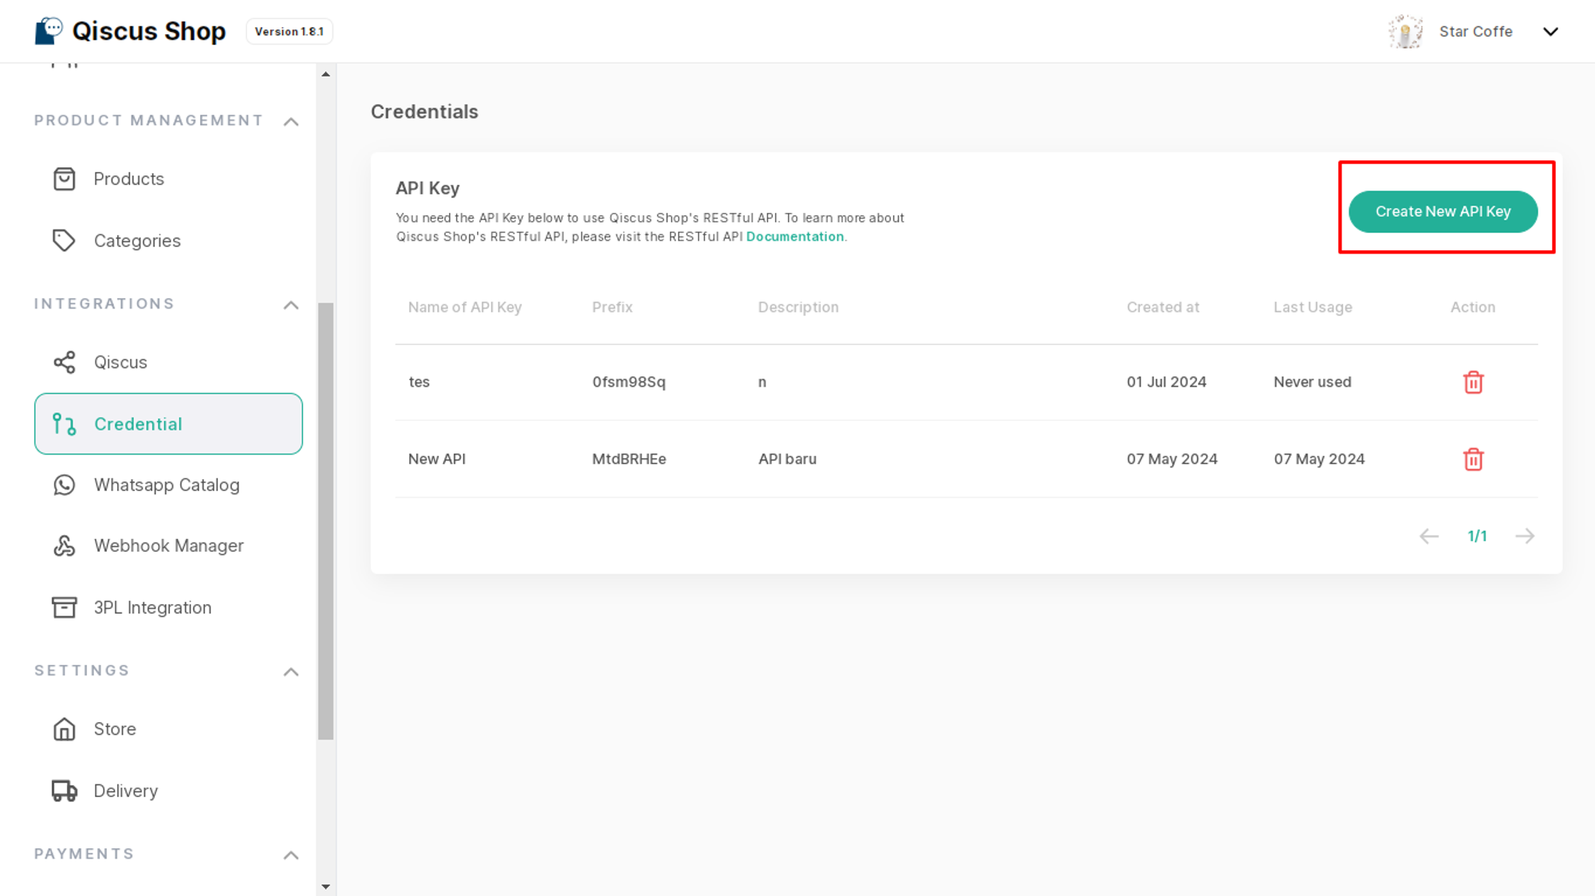Click the Qiscus Shop logo icon
The image size is (1595, 896).
[49, 31]
